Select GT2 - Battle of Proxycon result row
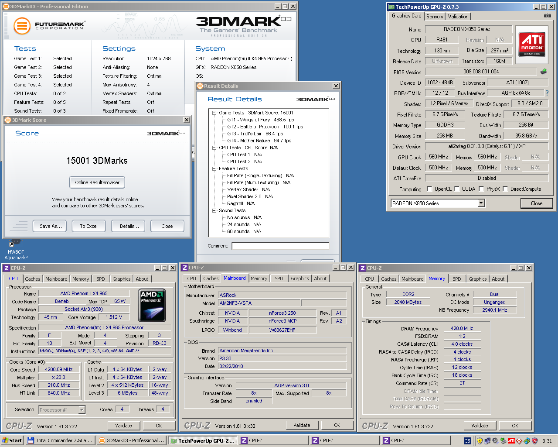Image resolution: width=558 pixels, height=447 pixels. [x=265, y=127]
